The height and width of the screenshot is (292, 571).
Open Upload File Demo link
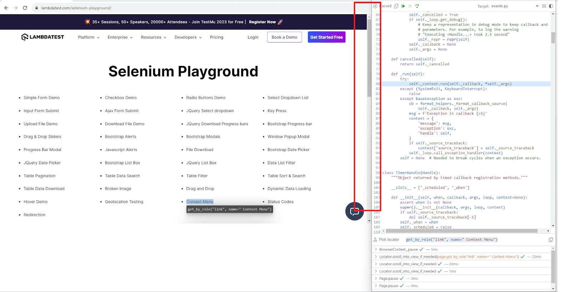[41, 124]
